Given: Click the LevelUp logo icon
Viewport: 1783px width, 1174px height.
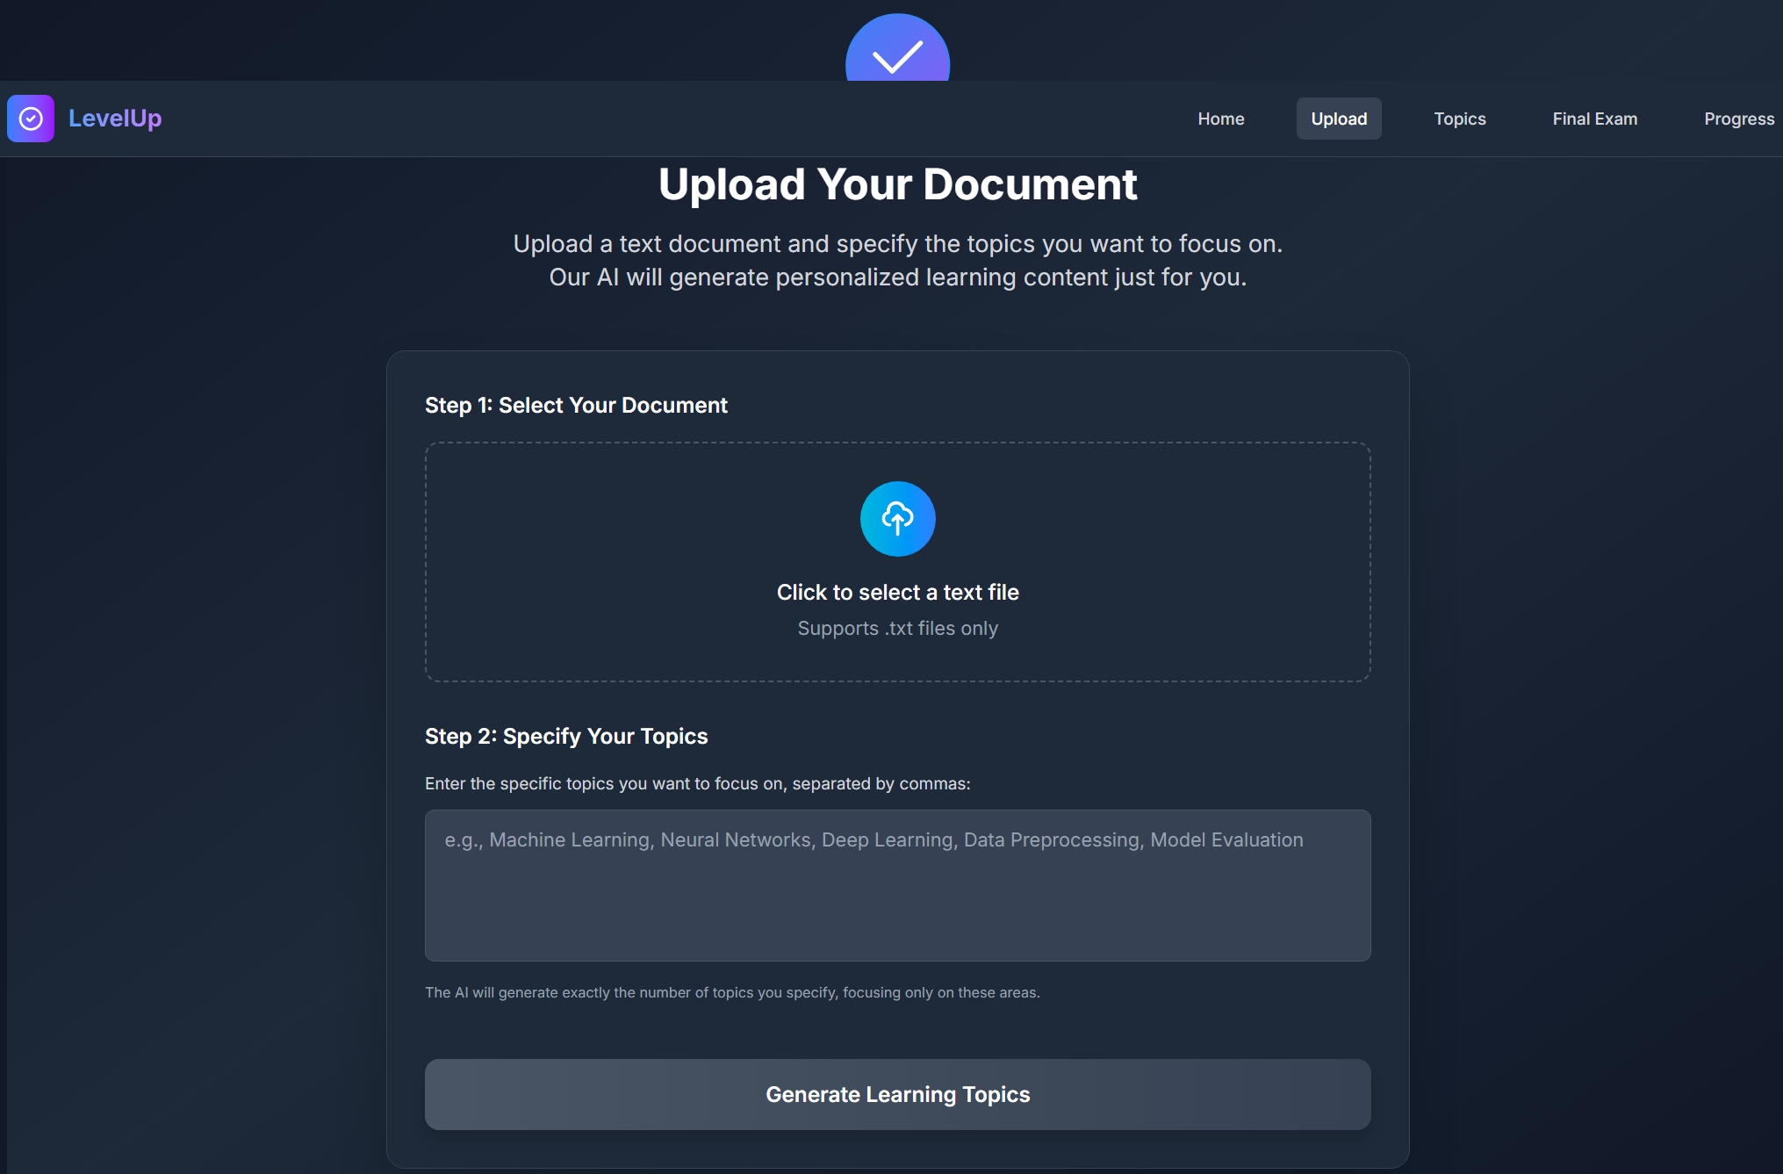Looking at the screenshot, I should (31, 119).
